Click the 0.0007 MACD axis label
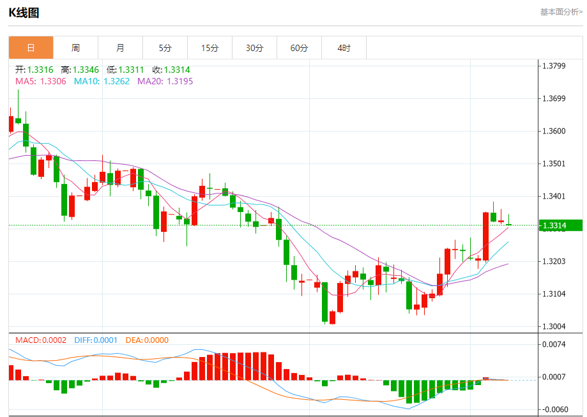This screenshot has width=587, height=417. click(554, 377)
